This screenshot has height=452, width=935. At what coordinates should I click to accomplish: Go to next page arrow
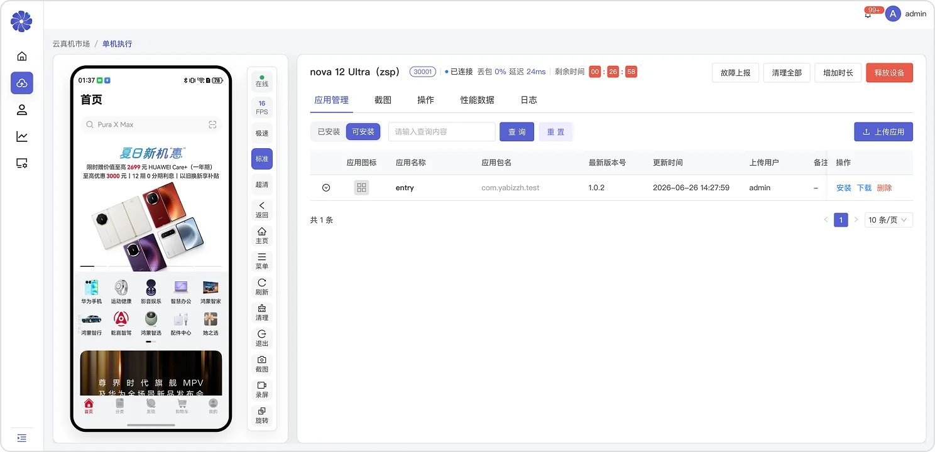pyautogui.click(x=856, y=220)
